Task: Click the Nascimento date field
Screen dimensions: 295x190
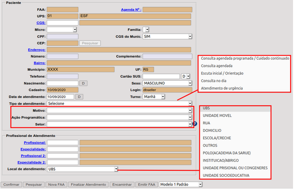Action: 62,83
